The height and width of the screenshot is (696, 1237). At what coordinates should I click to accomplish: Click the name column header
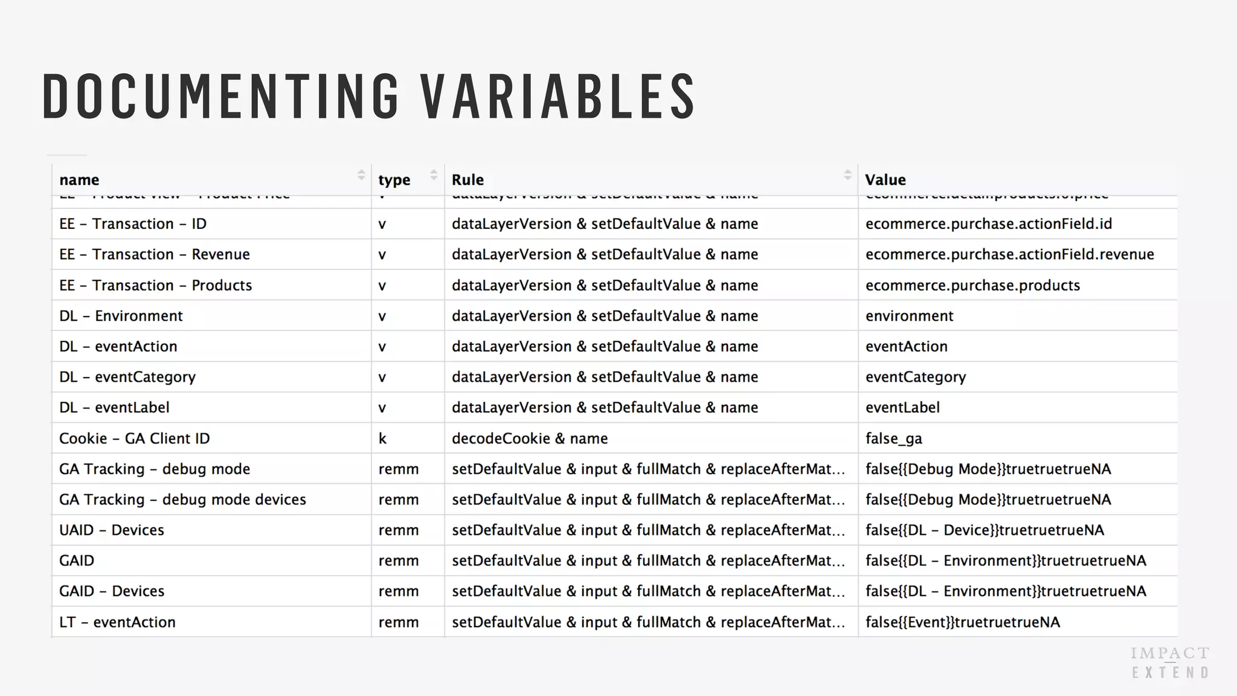(x=211, y=179)
